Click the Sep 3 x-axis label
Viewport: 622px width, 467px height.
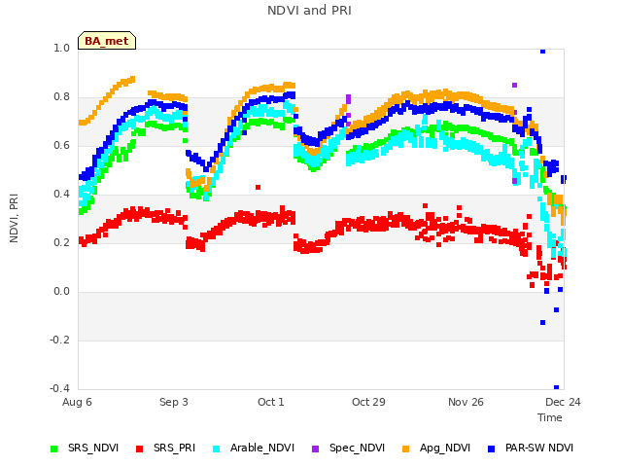pos(174,402)
